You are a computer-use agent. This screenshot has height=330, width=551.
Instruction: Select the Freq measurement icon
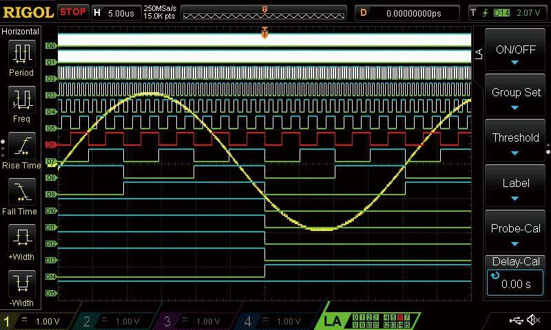coord(21,100)
